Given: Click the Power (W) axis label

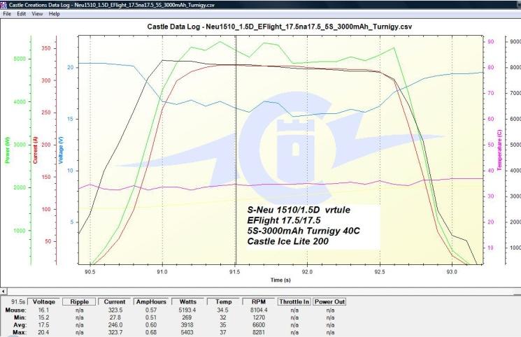Looking at the screenshot, I should (7, 150).
